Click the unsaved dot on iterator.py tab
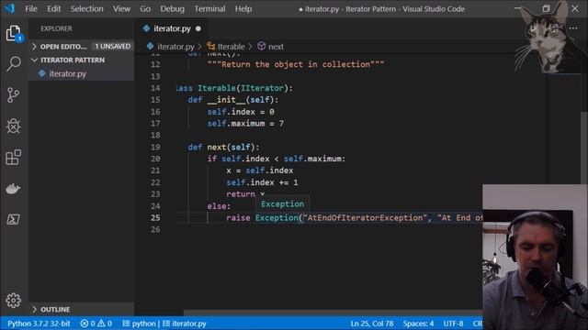The height and width of the screenshot is (330, 588). 198,28
